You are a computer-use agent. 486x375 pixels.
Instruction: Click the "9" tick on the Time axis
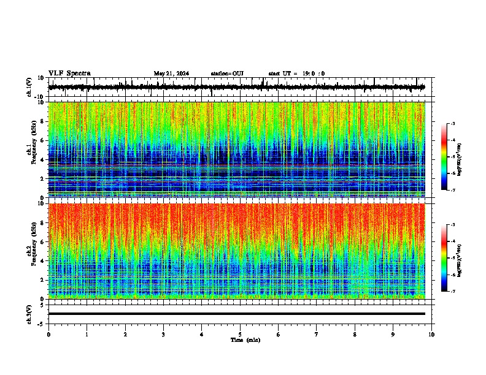click(393, 335)
